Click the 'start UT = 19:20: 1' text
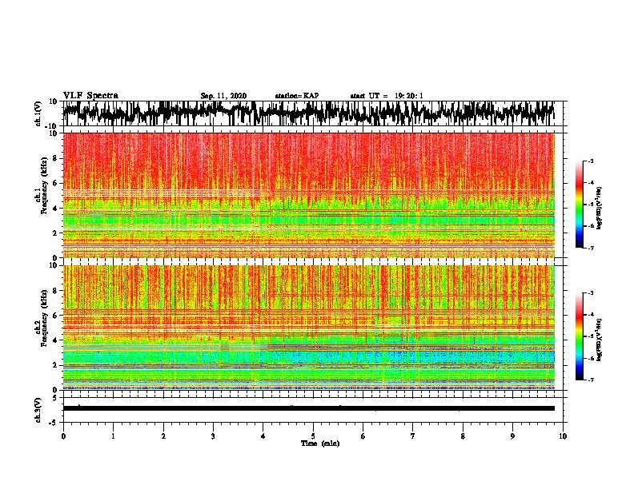634x489 pixels. click(x=386, y=96)
